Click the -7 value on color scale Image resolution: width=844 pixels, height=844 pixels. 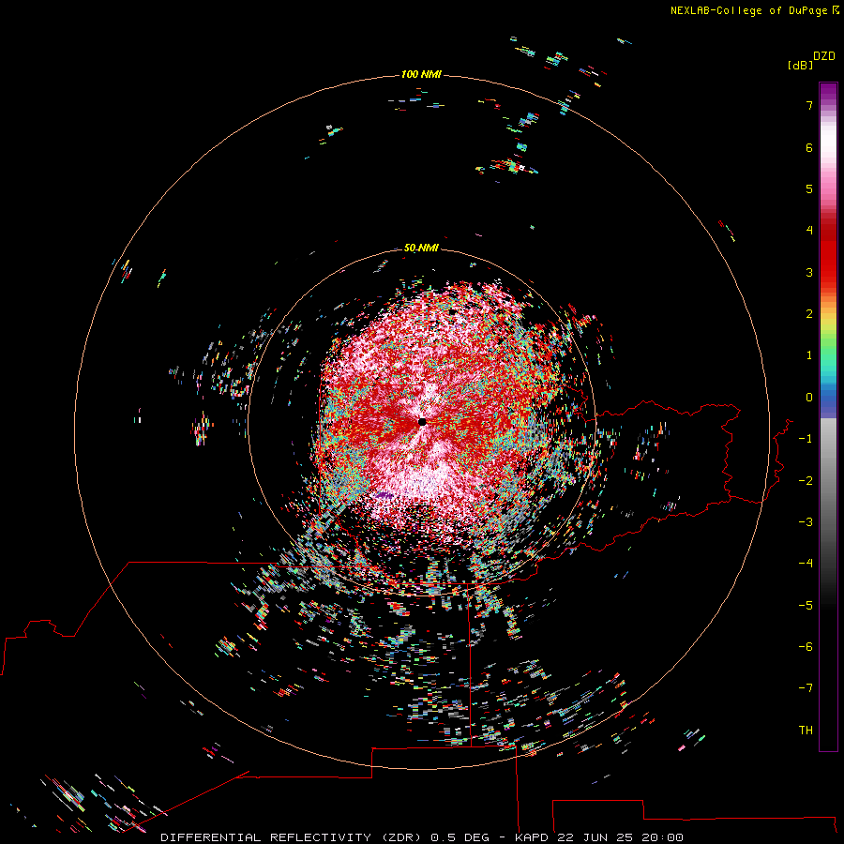[x=806, y=688]
